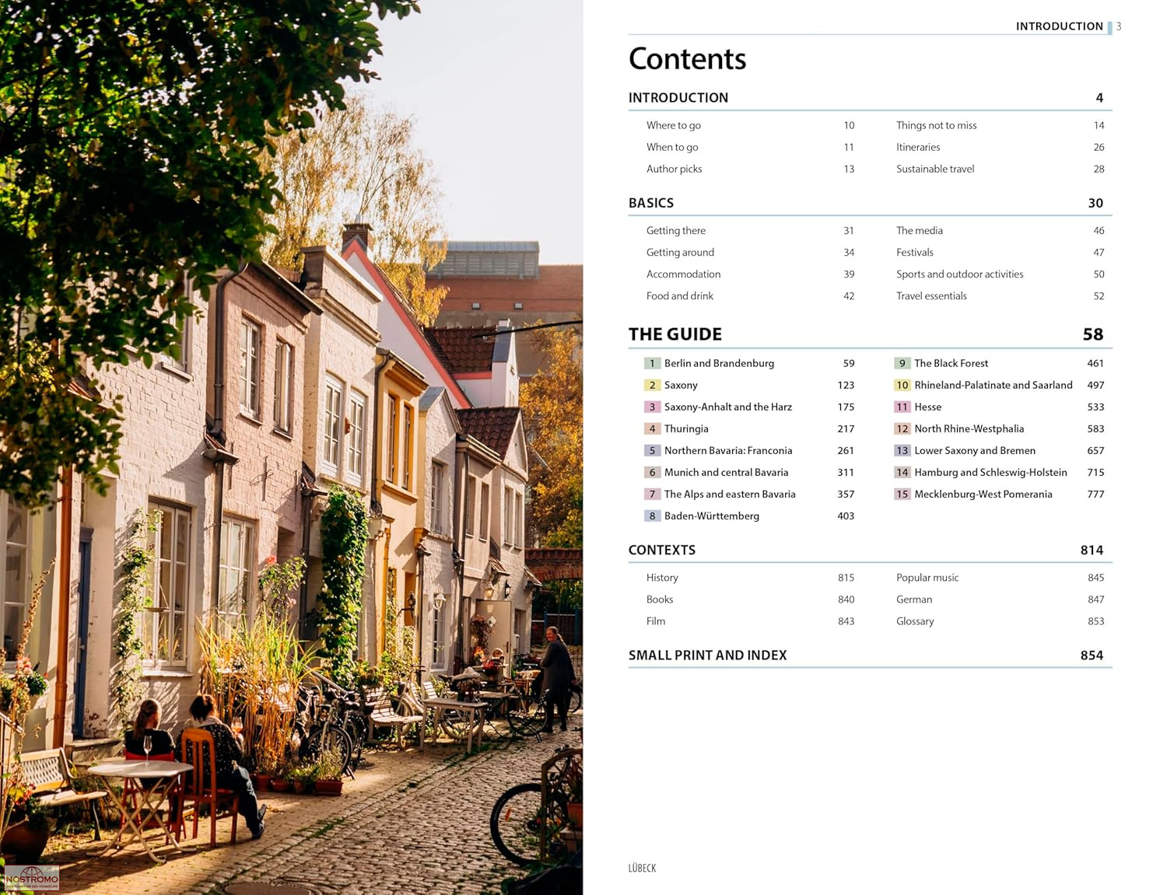This screenshot has width=1167, height=895.
Task: Click chapter number 13 box
Action: (902, 450)
